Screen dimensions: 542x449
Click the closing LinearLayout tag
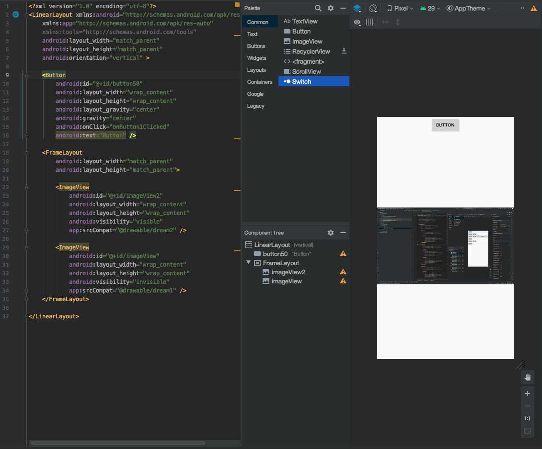54,316
